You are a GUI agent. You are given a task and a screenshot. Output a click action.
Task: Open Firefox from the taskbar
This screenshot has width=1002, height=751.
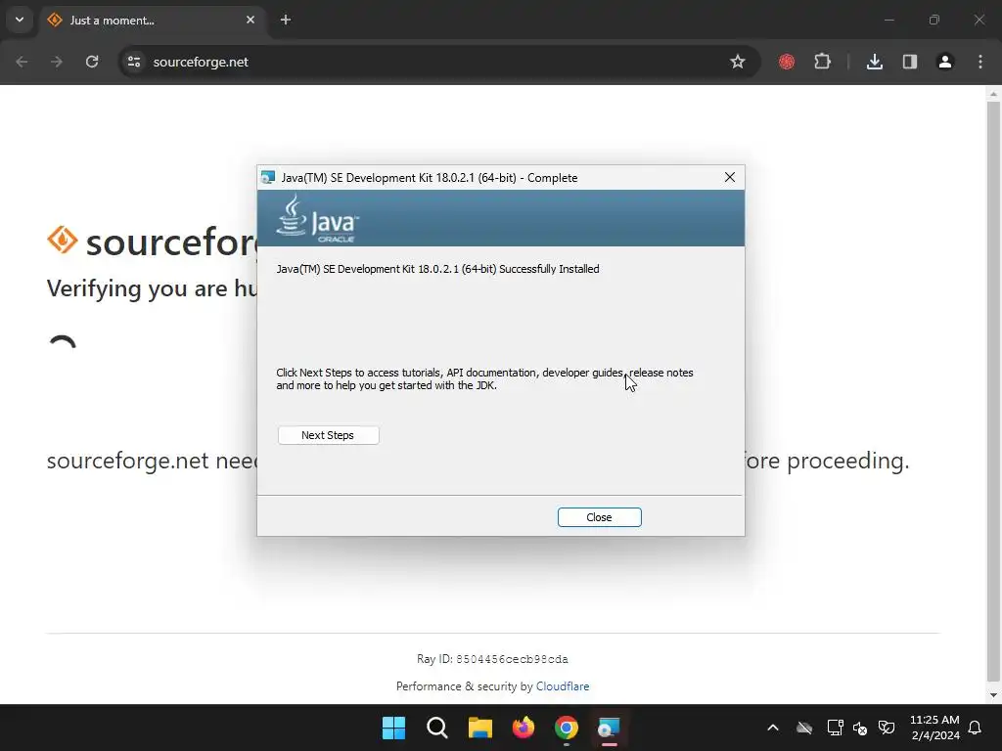point(524,728)
